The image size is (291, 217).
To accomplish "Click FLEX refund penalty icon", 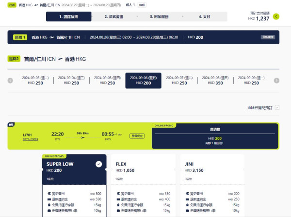I will click(x=118, y=200).
